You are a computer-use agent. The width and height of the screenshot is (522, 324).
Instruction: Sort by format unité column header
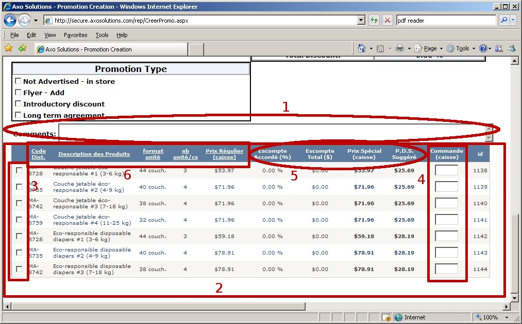[x=153, y=154]
